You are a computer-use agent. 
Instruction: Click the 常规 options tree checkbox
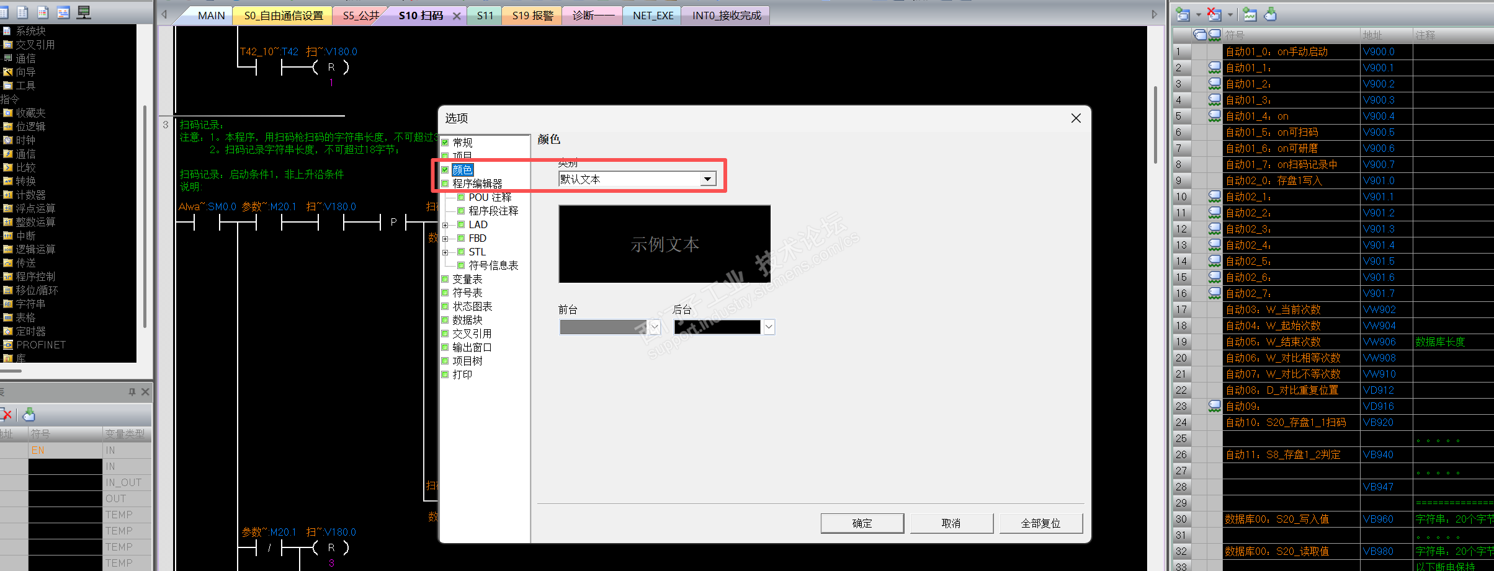click(445, 143)
